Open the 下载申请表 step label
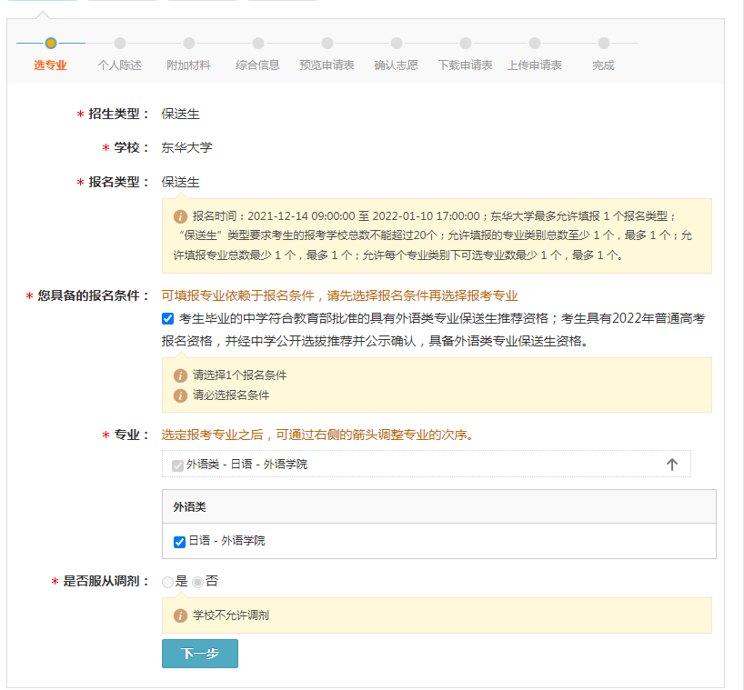This screenshot has height=690, width=744. point(465,65)
